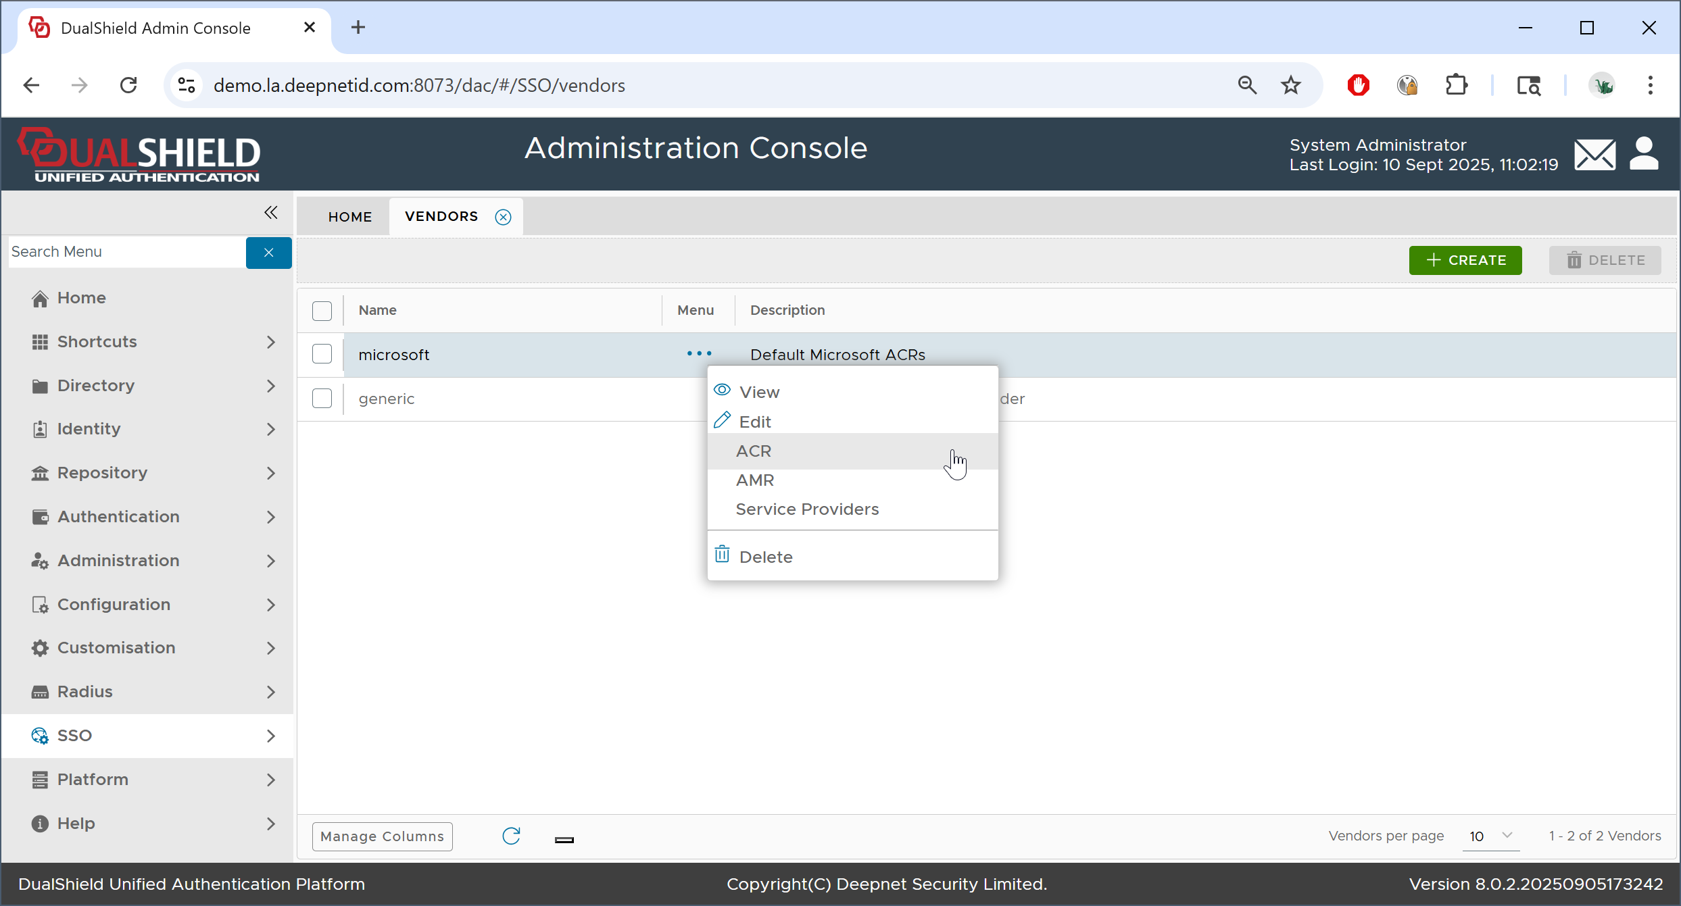Open microsoft row three-dots menu
The height and width of the screenshot is (906, 1681).
[699, 354]
